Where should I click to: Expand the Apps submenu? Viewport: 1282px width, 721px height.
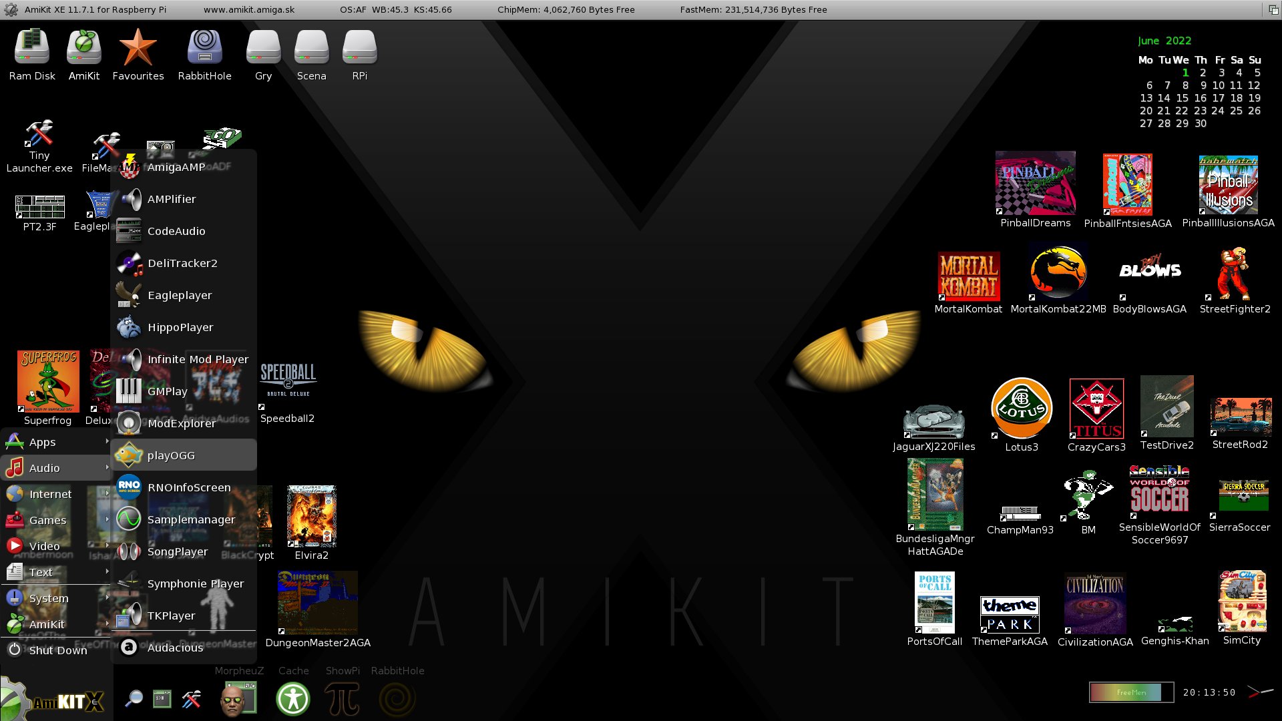pos(57,442)
